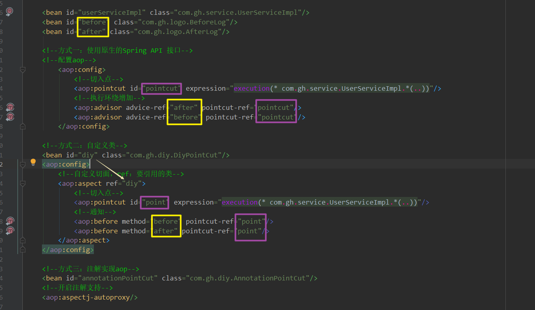Click gutter icon beside aop:before method="after" line

(10, 231)
